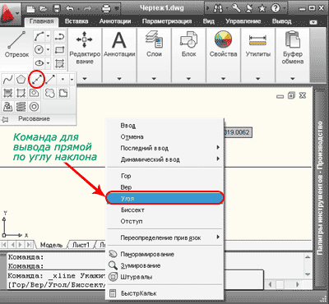Open БыстрКальк from the context menu
This screenshot has width=329, height=304.
165,293
